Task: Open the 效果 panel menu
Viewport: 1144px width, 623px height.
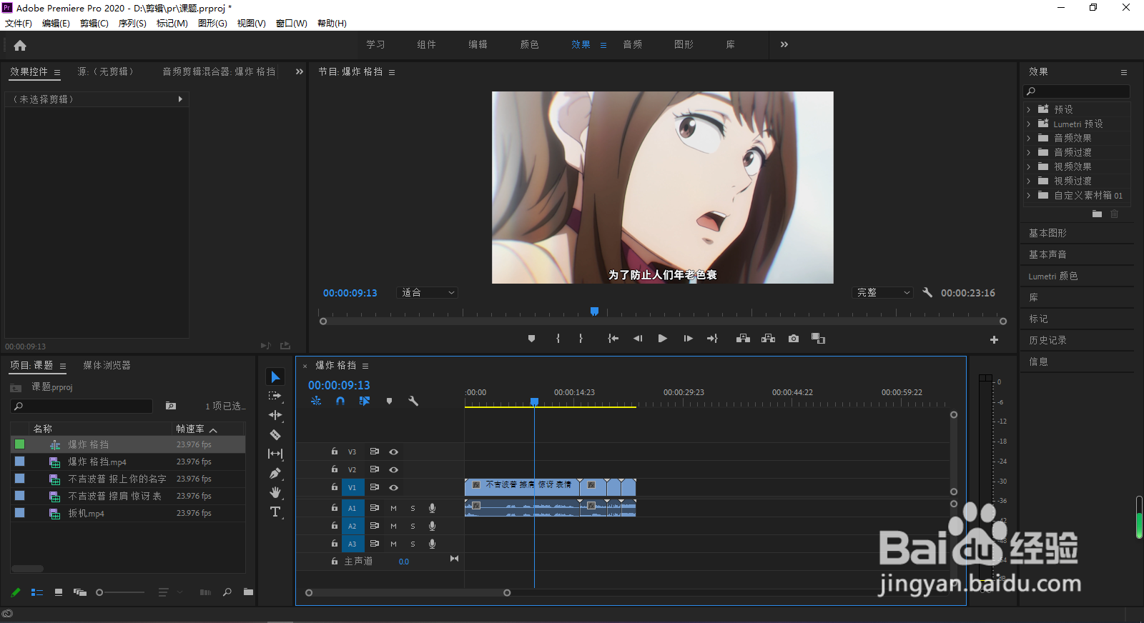Action: coord(1124,72)
